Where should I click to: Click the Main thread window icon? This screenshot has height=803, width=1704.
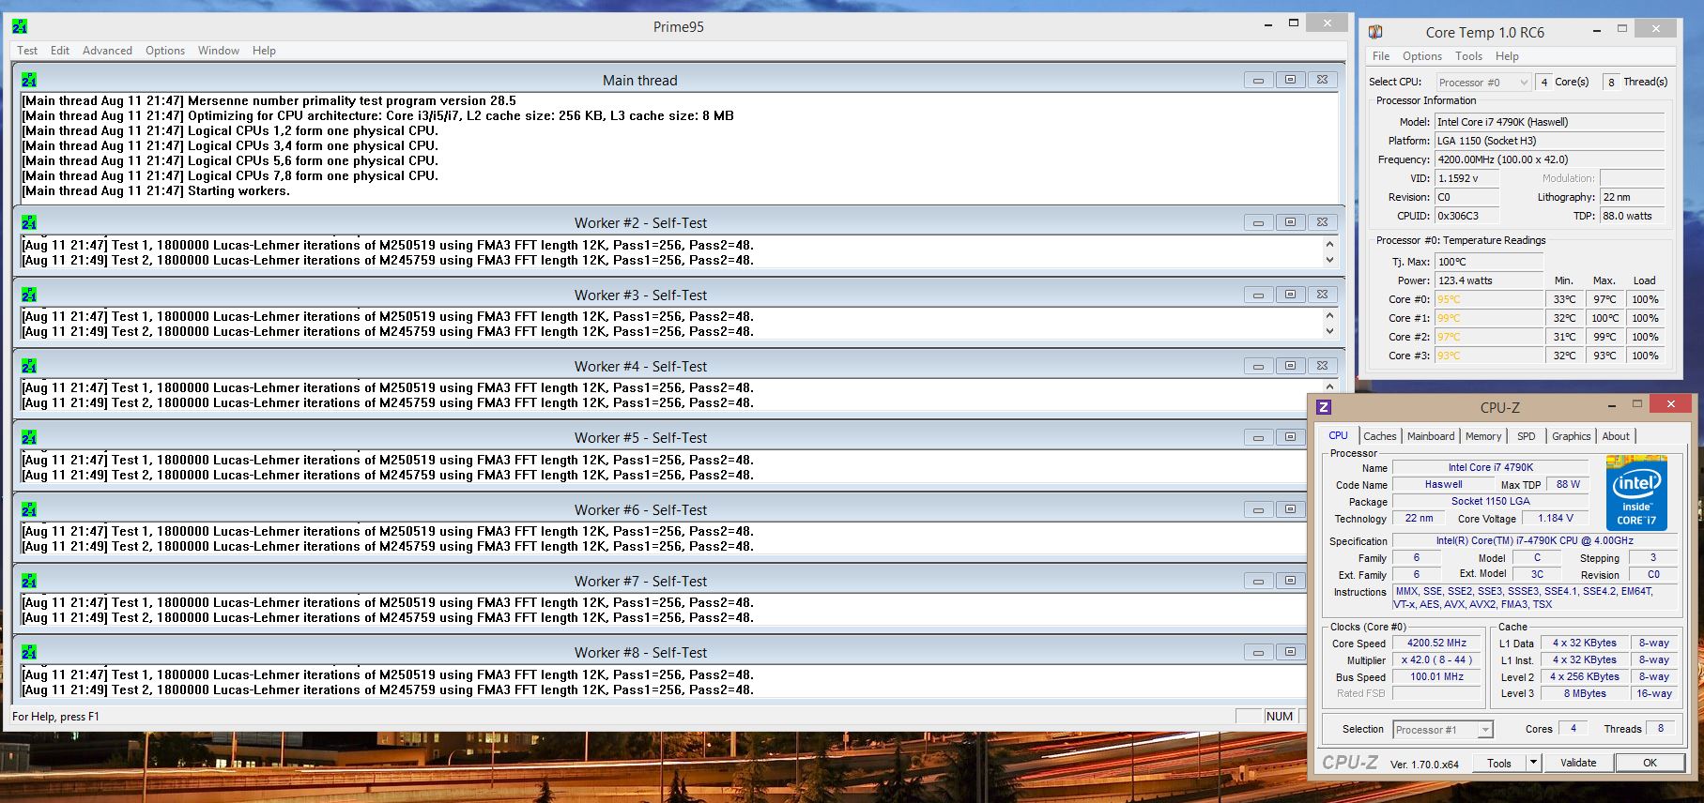[x=29, y=80]
